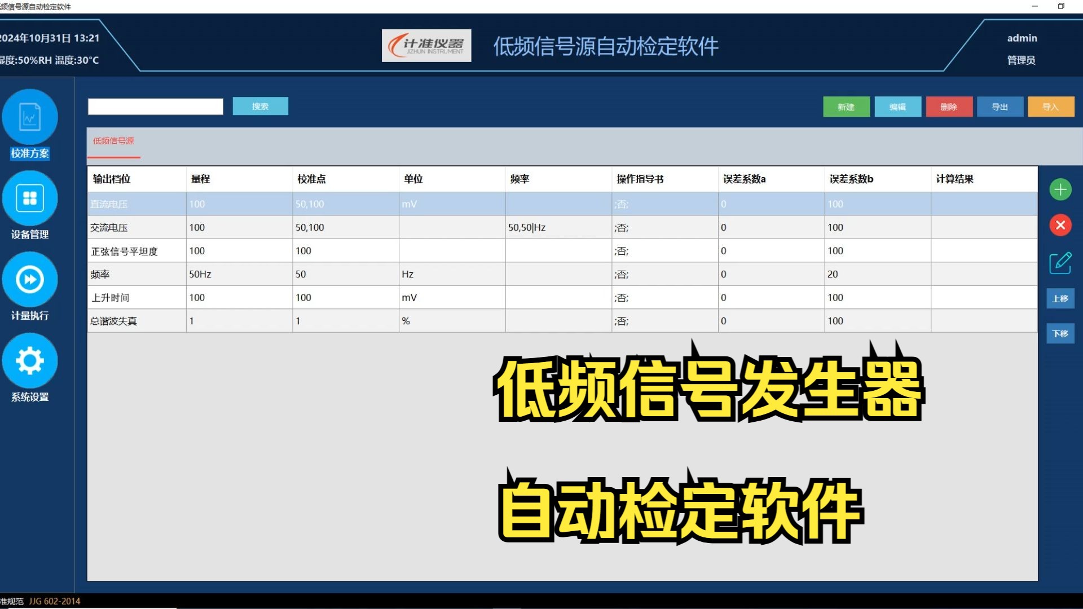Open the 计量执行 measurement execution icon
Viewport: 1083px width, 609px height.
[30, 280]
